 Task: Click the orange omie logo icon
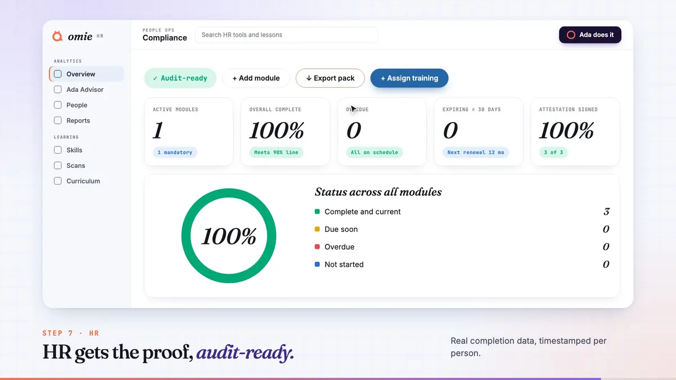57,37
